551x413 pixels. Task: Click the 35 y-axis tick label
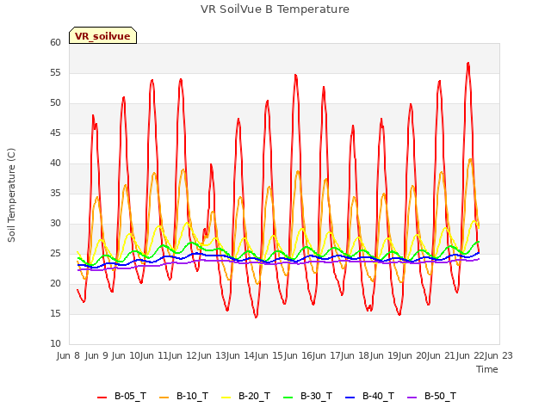[x=55, y=193]
